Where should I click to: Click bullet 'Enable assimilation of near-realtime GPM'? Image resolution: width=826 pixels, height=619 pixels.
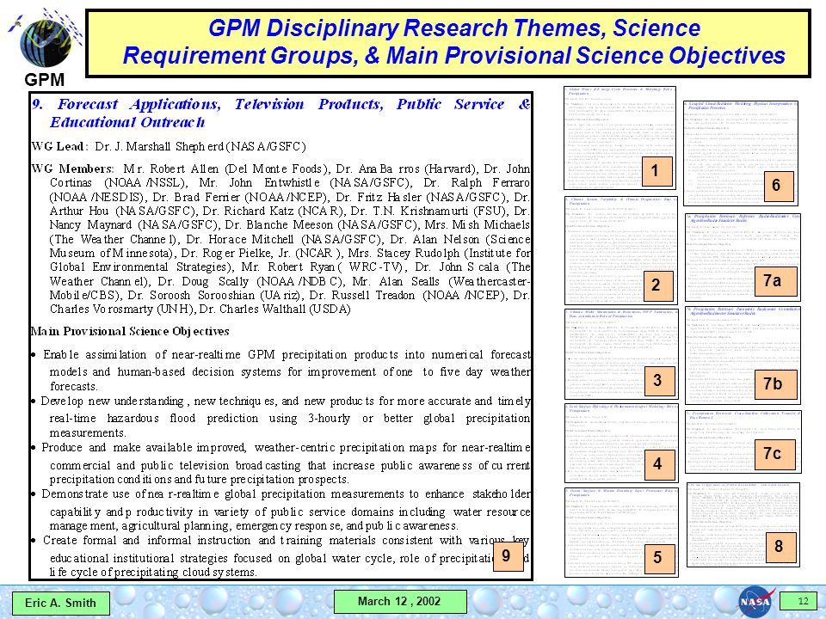click(x=281, y=371)
